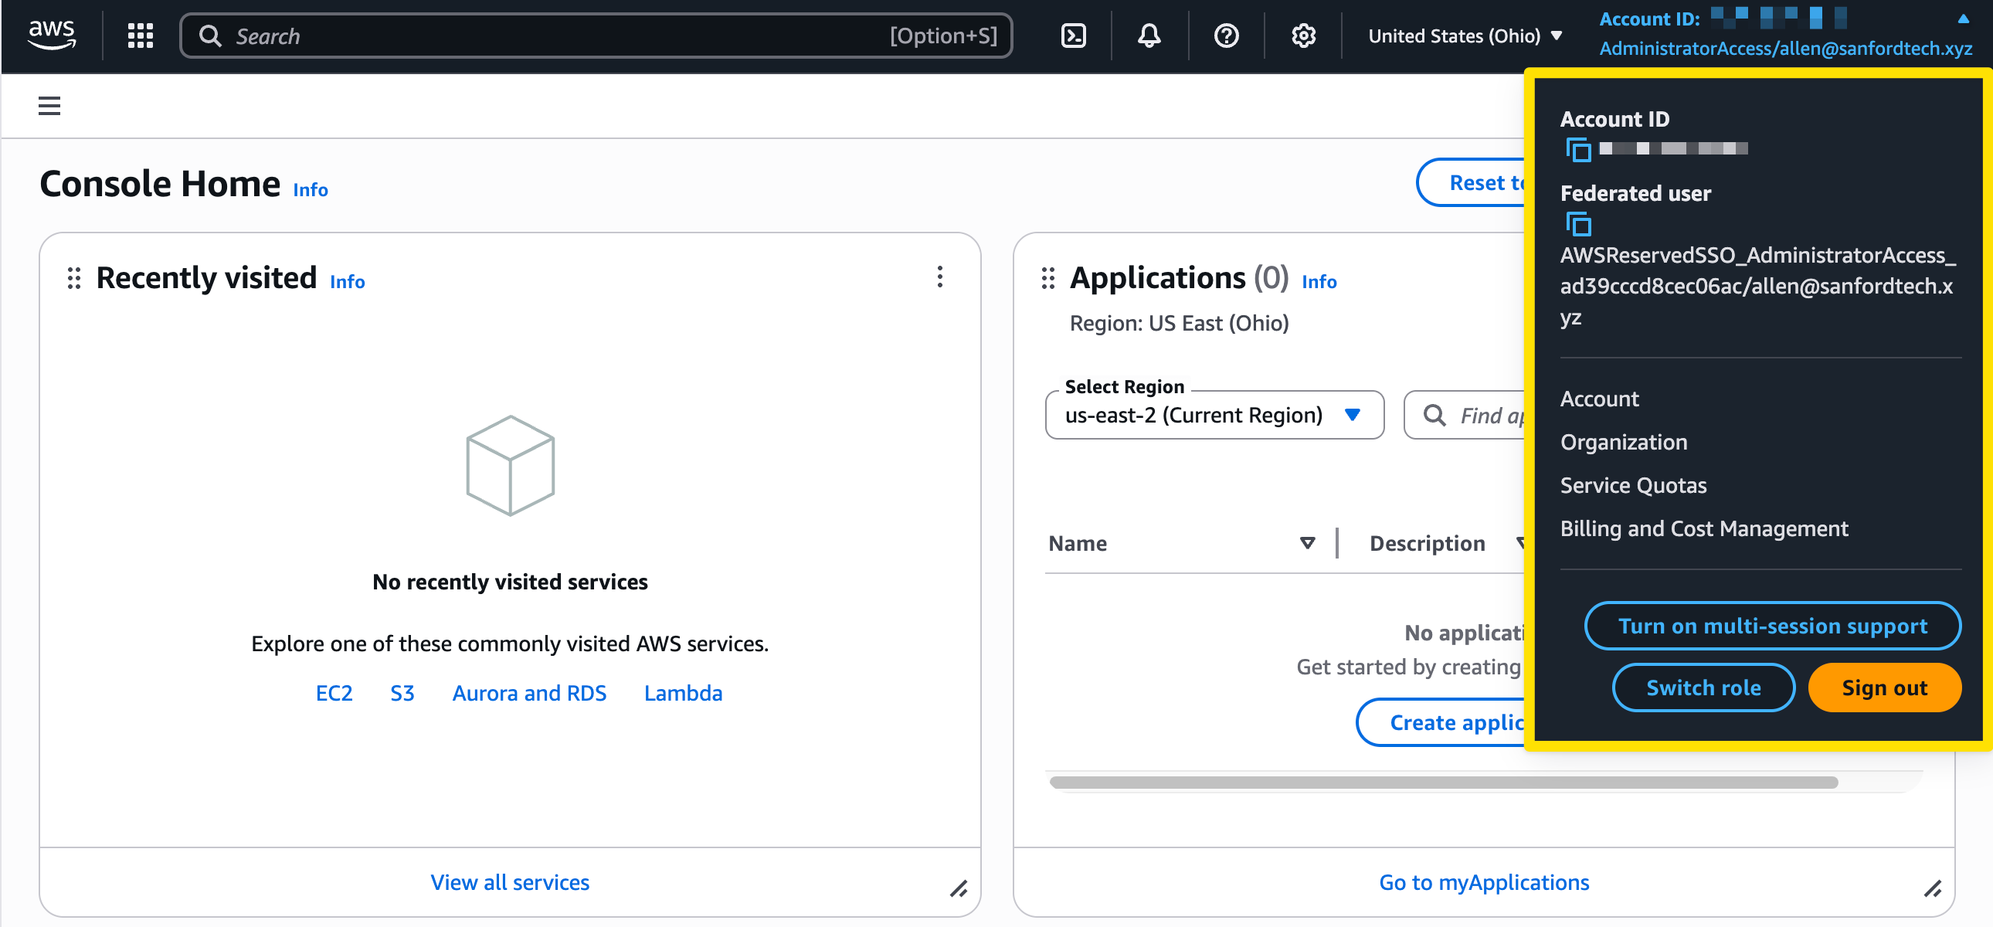
Task: Click 'Region: US East (Ohio)' text
Action: point(1179,323)
